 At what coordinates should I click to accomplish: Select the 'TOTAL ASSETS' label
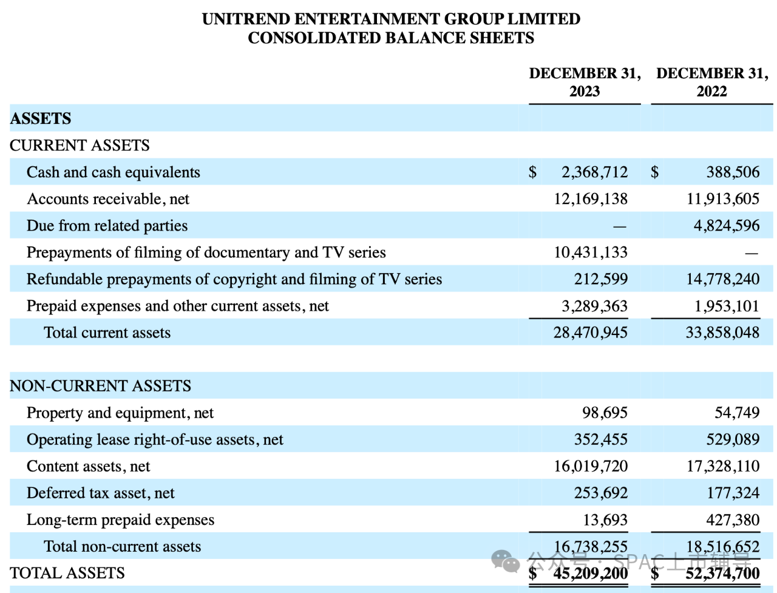(67, 573)
